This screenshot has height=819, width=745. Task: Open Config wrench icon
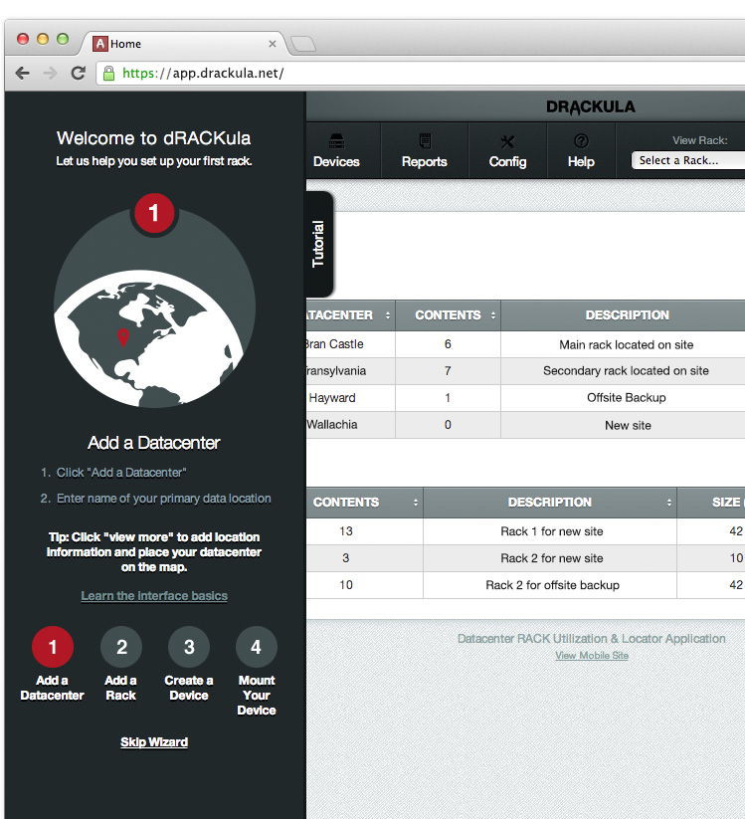[507, 141]
